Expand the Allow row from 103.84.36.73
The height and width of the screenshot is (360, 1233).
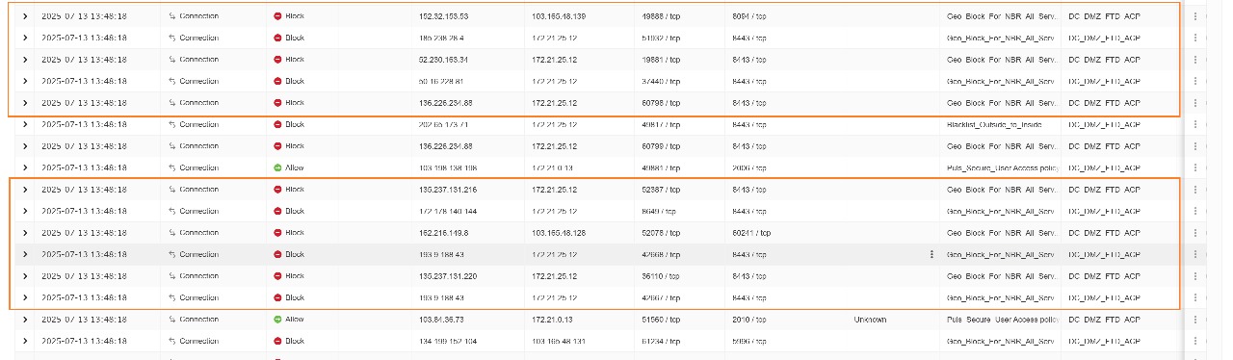25,319
